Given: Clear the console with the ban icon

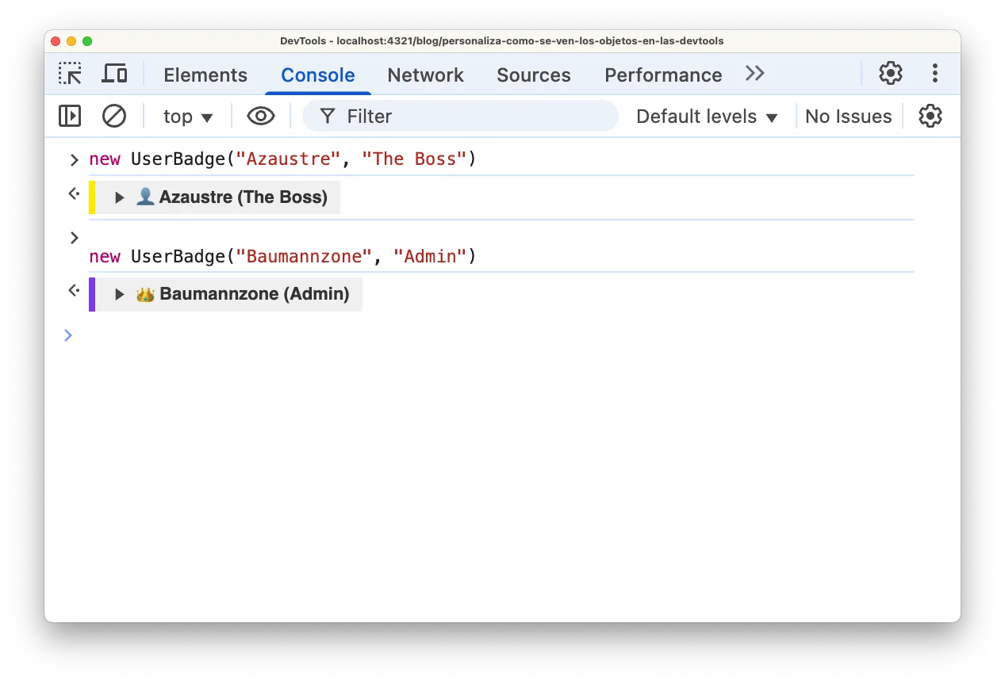Looking at the screenshot, I should pyautogui.click(x=114, y=117).
